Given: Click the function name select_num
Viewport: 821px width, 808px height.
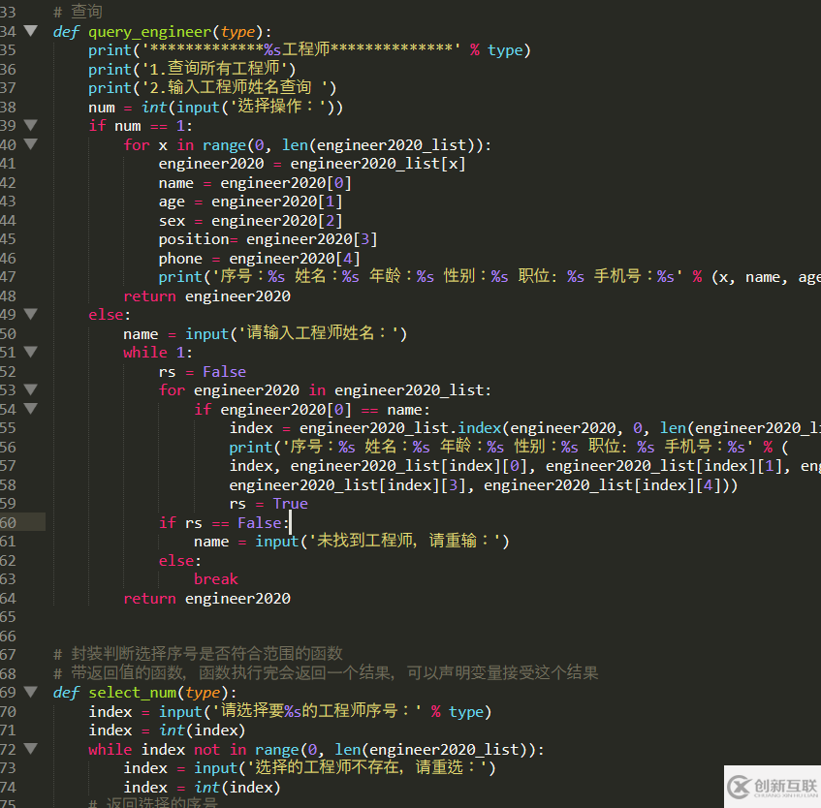Looking at the screenshot, I should 133,693.
